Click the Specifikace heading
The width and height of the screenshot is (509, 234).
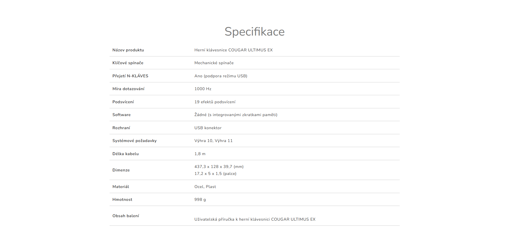[x=254, y=32]
